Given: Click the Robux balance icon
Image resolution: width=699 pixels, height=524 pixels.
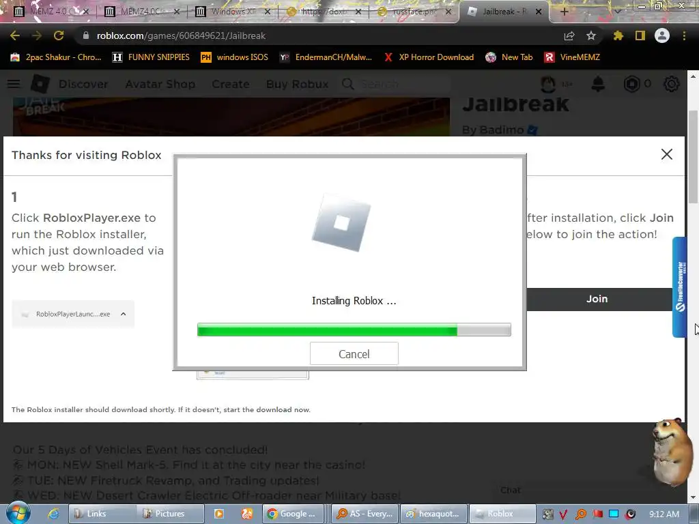Looking at the screenshot, I should coord(631,84).
